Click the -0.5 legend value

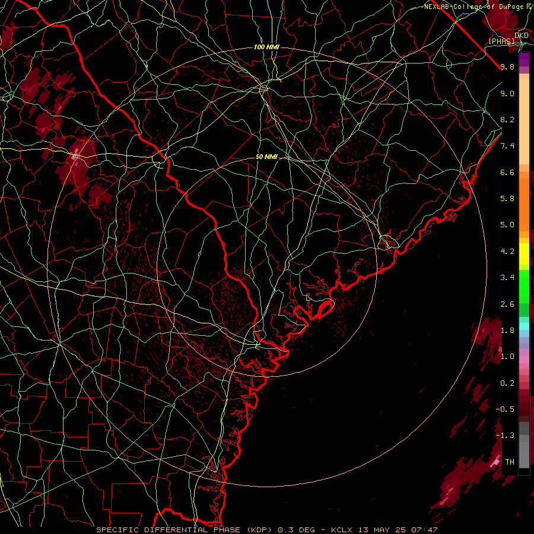tap(505, 409)
